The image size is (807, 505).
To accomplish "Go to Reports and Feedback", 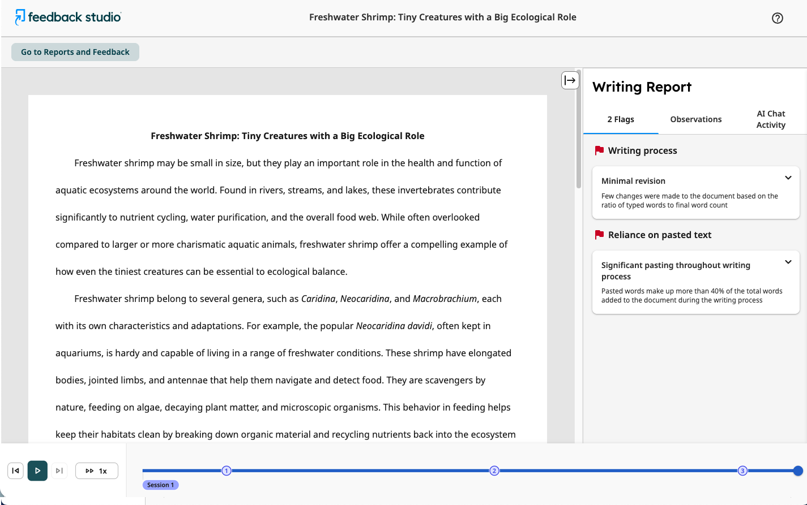I will point(75,52).
